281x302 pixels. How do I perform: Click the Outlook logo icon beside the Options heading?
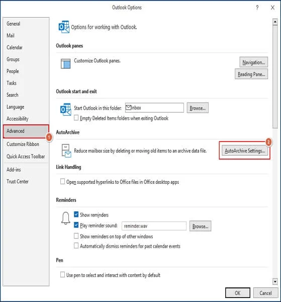[x=64, y=27]
